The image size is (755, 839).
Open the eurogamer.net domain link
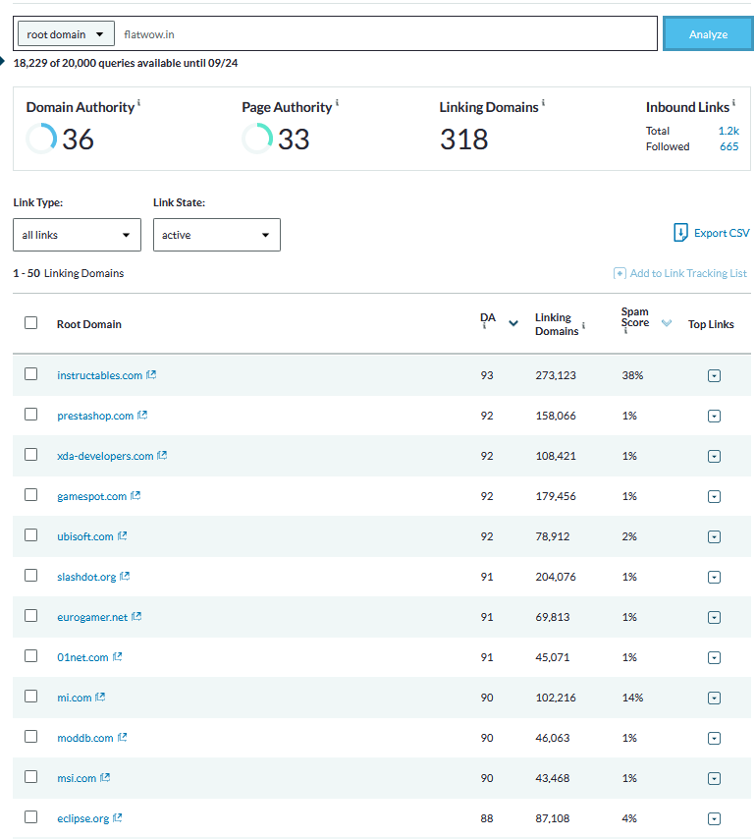point(92,617)
